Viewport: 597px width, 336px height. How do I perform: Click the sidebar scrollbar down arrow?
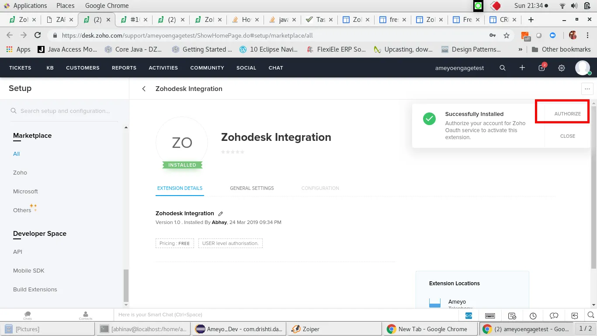(x=126, y=304)
